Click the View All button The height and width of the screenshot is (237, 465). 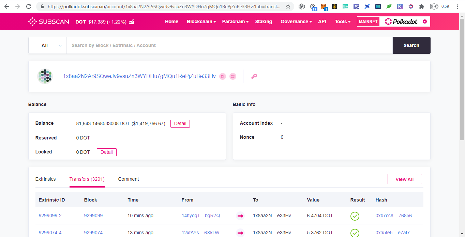pos(405,179)
